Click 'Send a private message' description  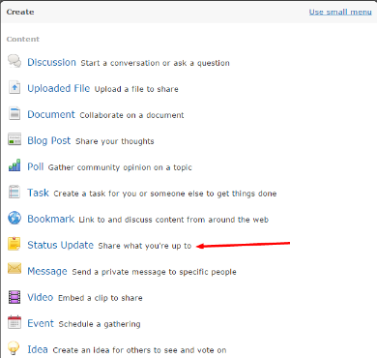pyautogui.click(x=154, y=272)
